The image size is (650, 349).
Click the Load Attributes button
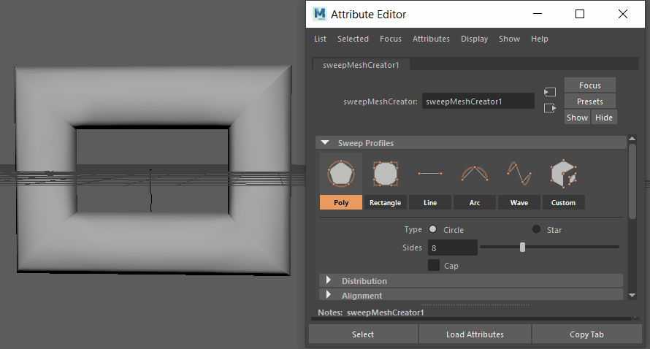pyautogui.click(x=475, y=334)
